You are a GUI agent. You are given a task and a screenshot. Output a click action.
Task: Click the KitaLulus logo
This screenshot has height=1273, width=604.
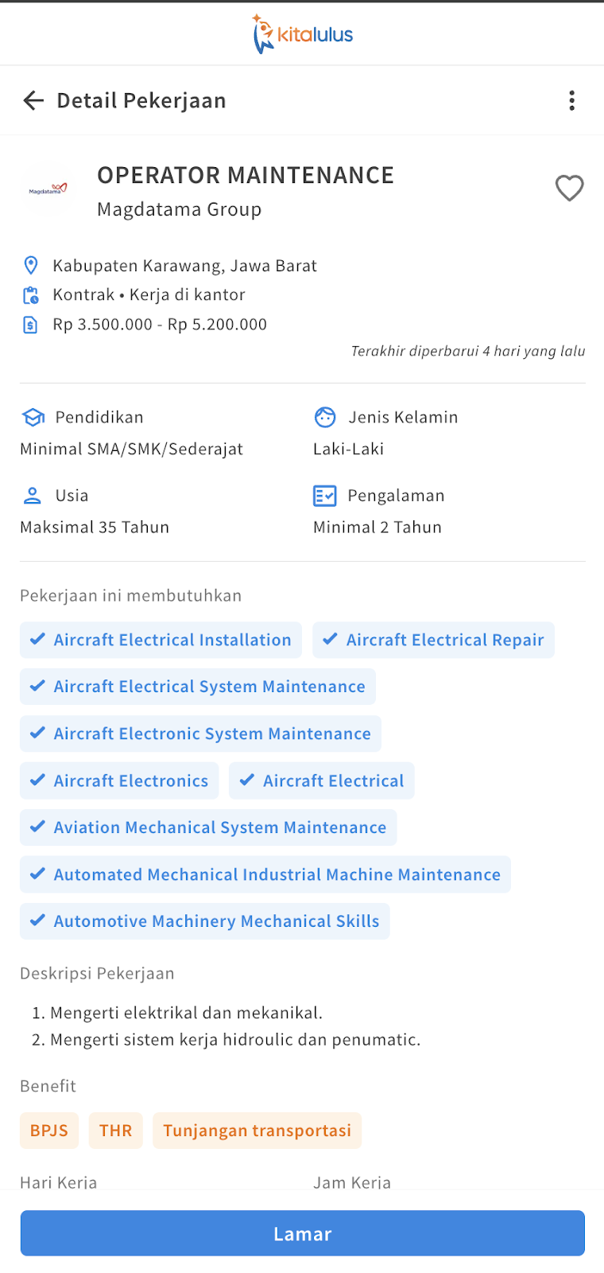tap(303, 34)
